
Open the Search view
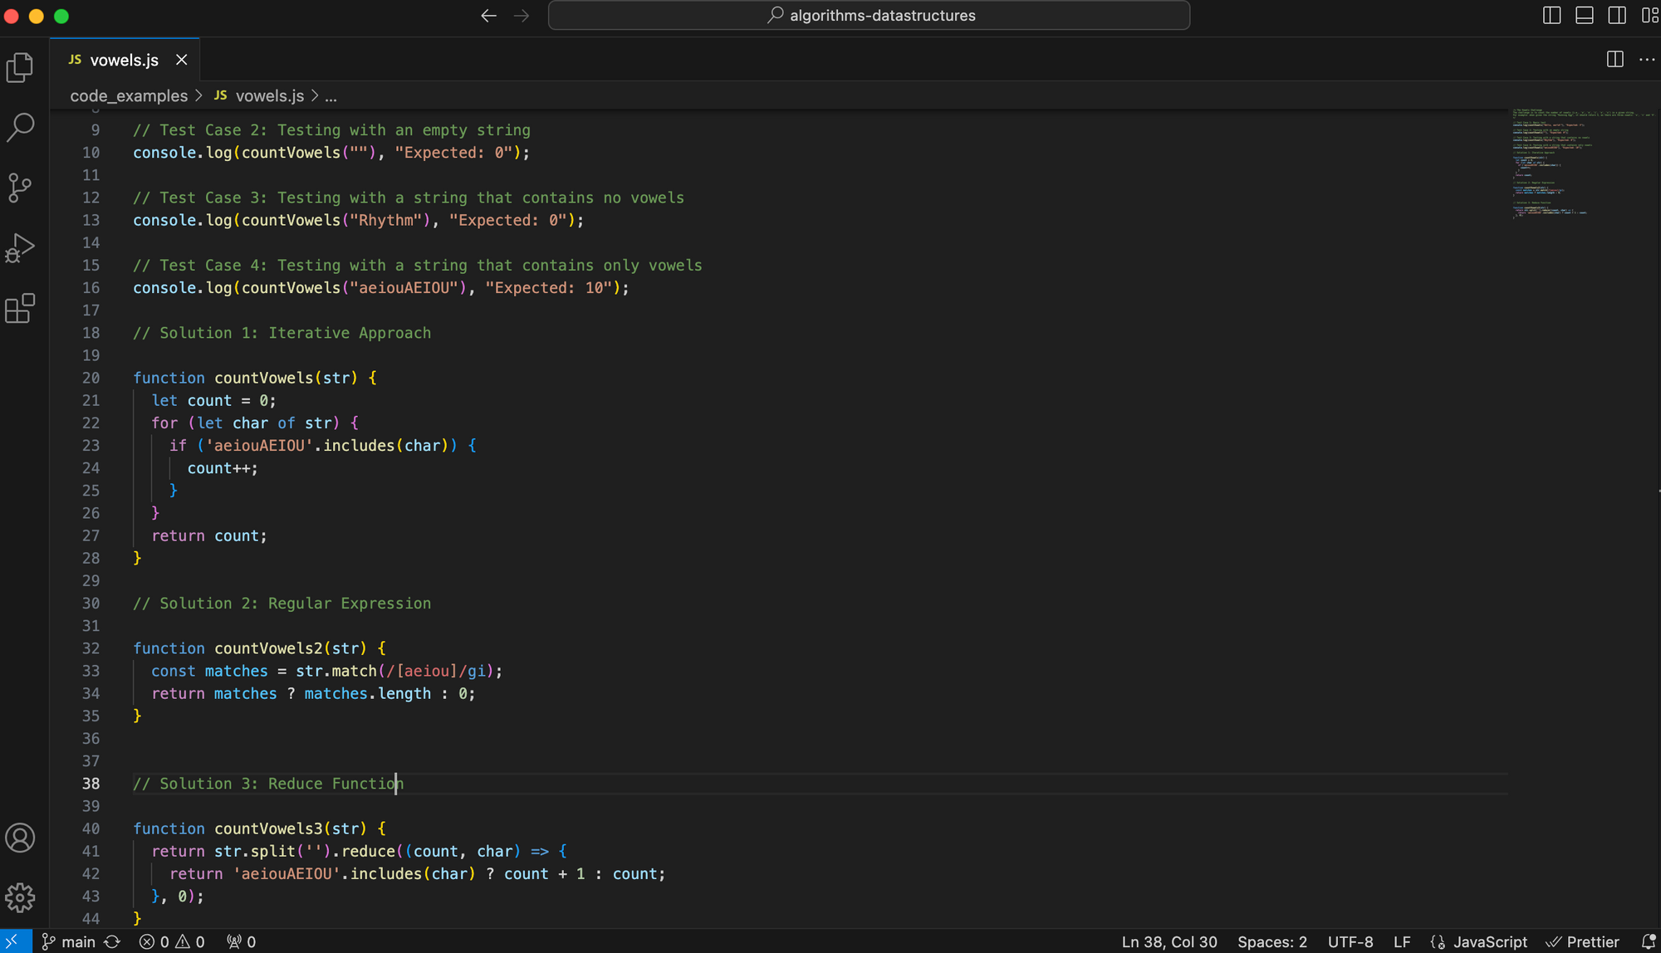point(19,128)
